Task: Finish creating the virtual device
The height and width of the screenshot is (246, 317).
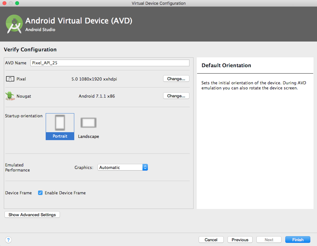Action: coord(298,240)
